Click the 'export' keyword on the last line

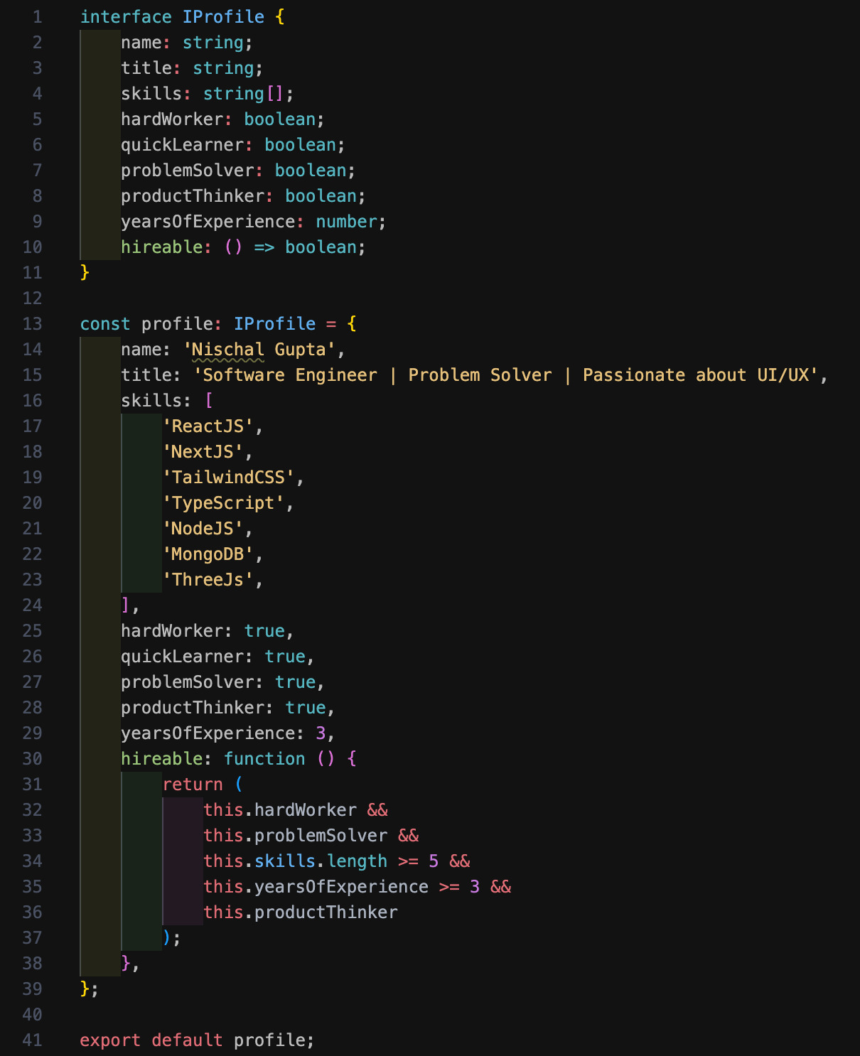coord(110,1040)
